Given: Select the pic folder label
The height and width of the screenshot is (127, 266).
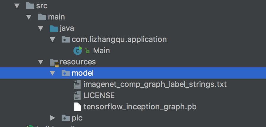Looking at the screenshot, I should 77,118.
